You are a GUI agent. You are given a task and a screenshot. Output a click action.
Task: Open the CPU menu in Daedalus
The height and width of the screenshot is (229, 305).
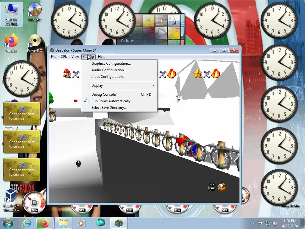point(64,57)
